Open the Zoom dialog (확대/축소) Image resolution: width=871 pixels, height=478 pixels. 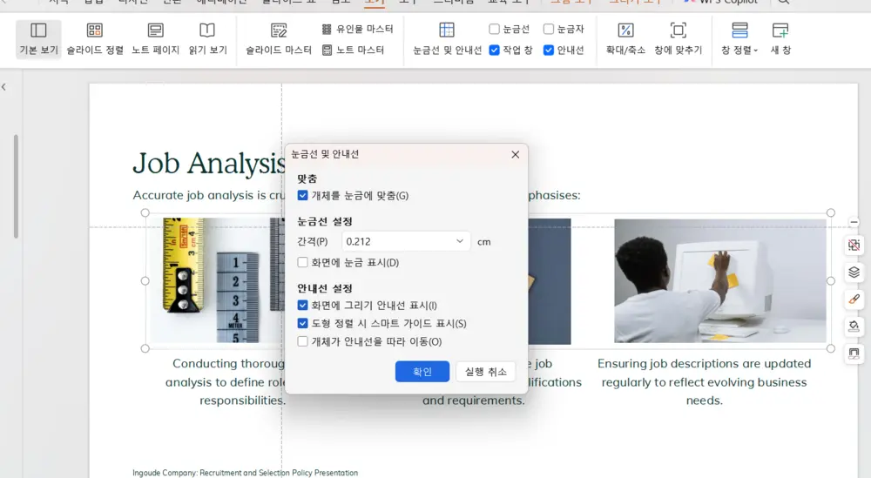[x=625, y=39]
